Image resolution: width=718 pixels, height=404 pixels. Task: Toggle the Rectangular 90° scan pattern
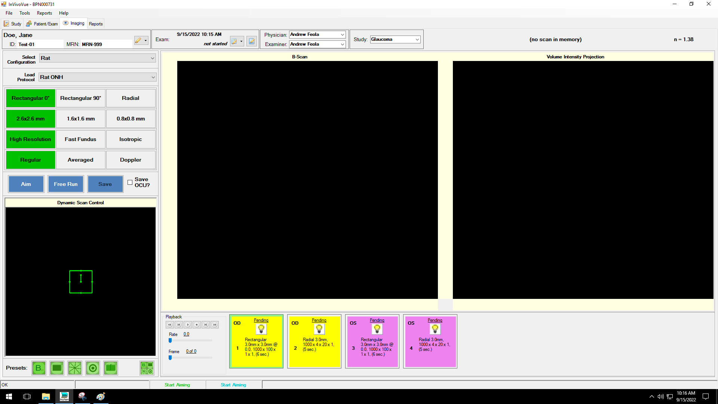tap(80, 98)
